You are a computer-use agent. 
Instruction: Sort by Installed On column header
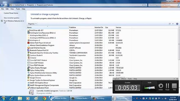tap(99, 27)
